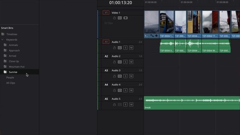Toggle auto track selector on Audio 1
This screenshot has width=240, height=135.
[x=120, y=48]
